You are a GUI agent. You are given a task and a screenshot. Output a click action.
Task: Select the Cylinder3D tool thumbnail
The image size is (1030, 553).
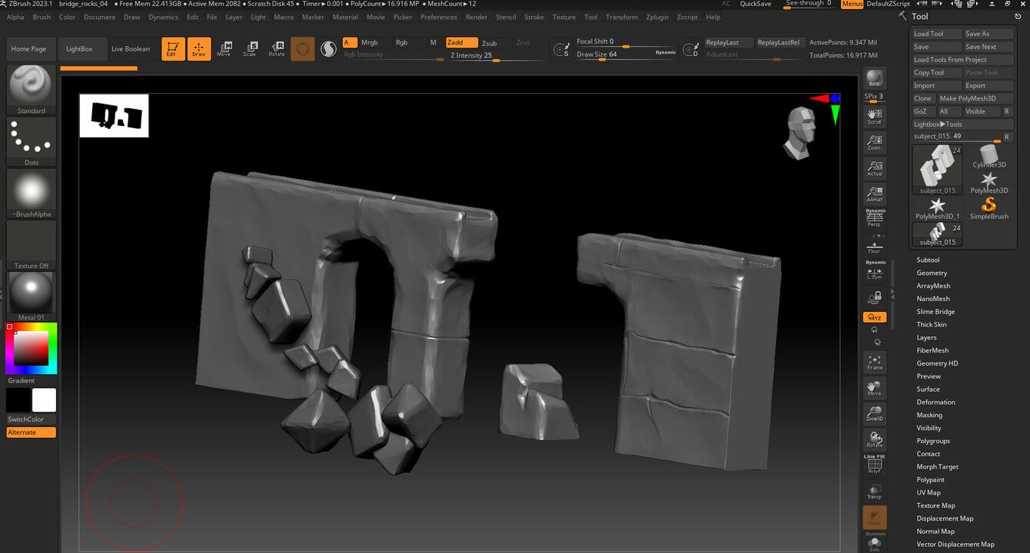point(988,157)
